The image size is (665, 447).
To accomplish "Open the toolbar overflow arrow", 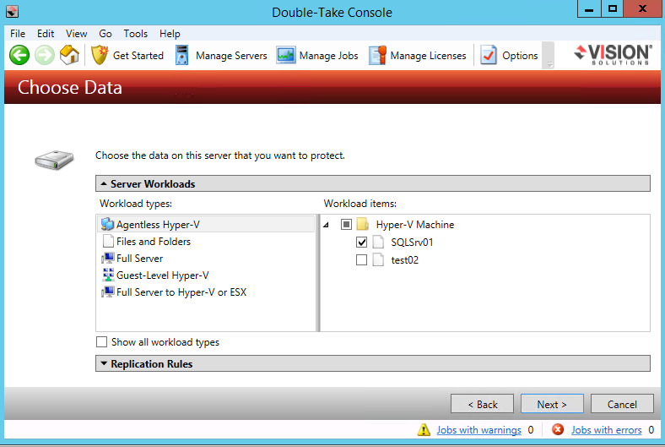I will click(x=550, y=64).
